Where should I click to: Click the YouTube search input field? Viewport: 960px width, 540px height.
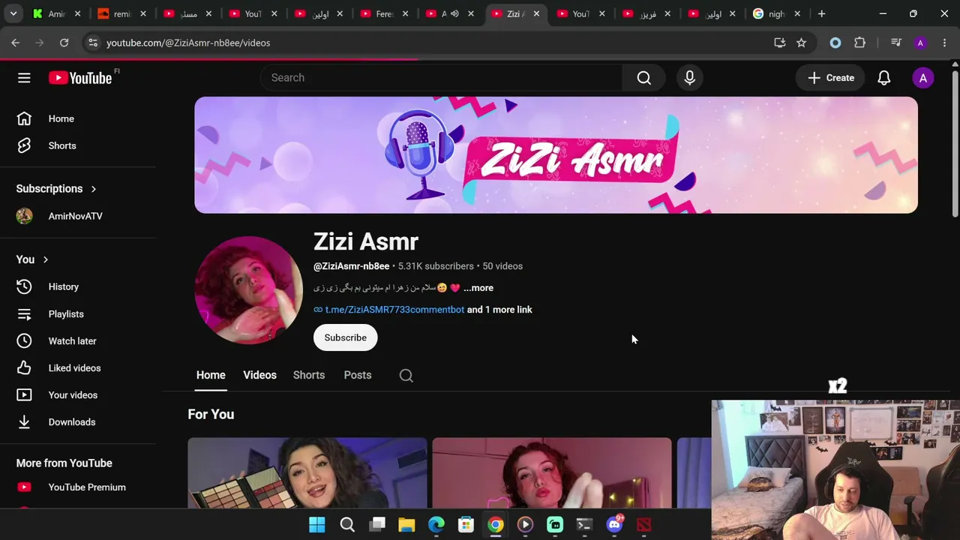pyautogui.click(x=441, y=78)
